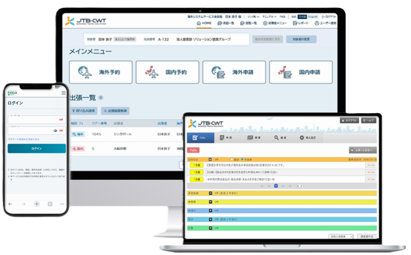Click phone browser forward arrow
The image size is (411, 255).
(24, 204)
